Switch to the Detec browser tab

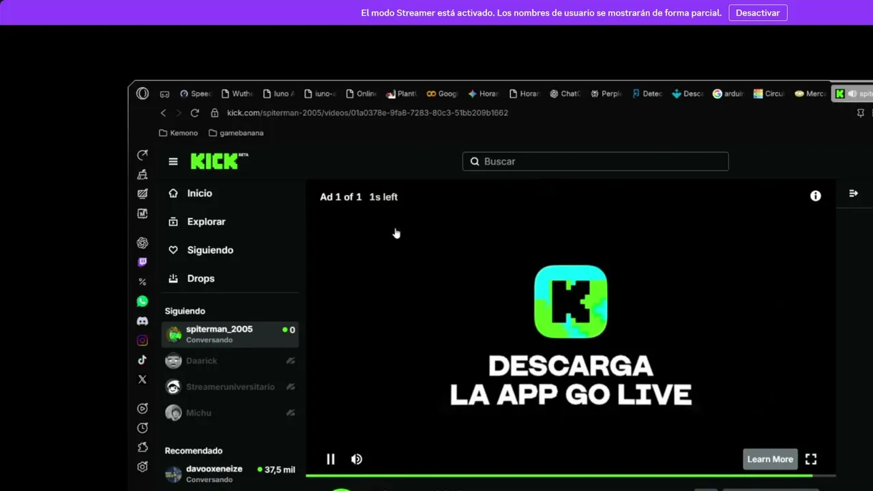[x=647, y=94]
